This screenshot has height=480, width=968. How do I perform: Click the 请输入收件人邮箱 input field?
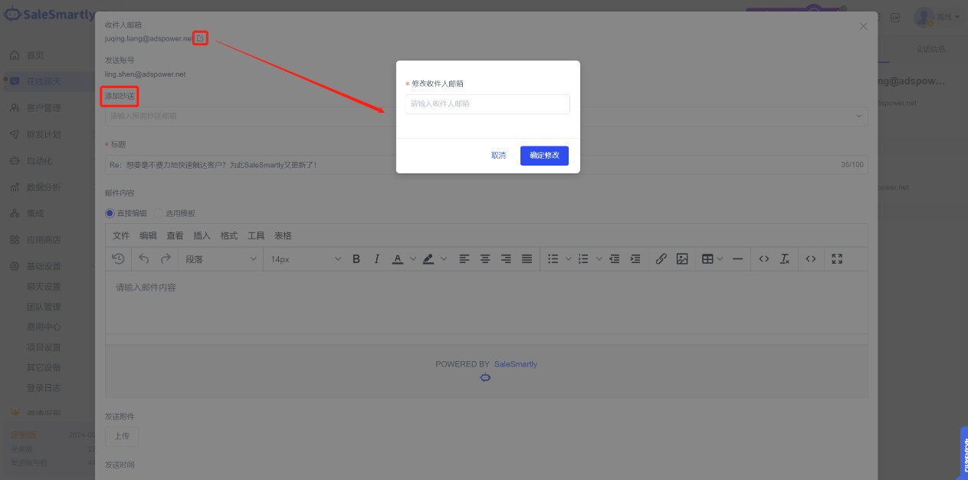point(487,104)
